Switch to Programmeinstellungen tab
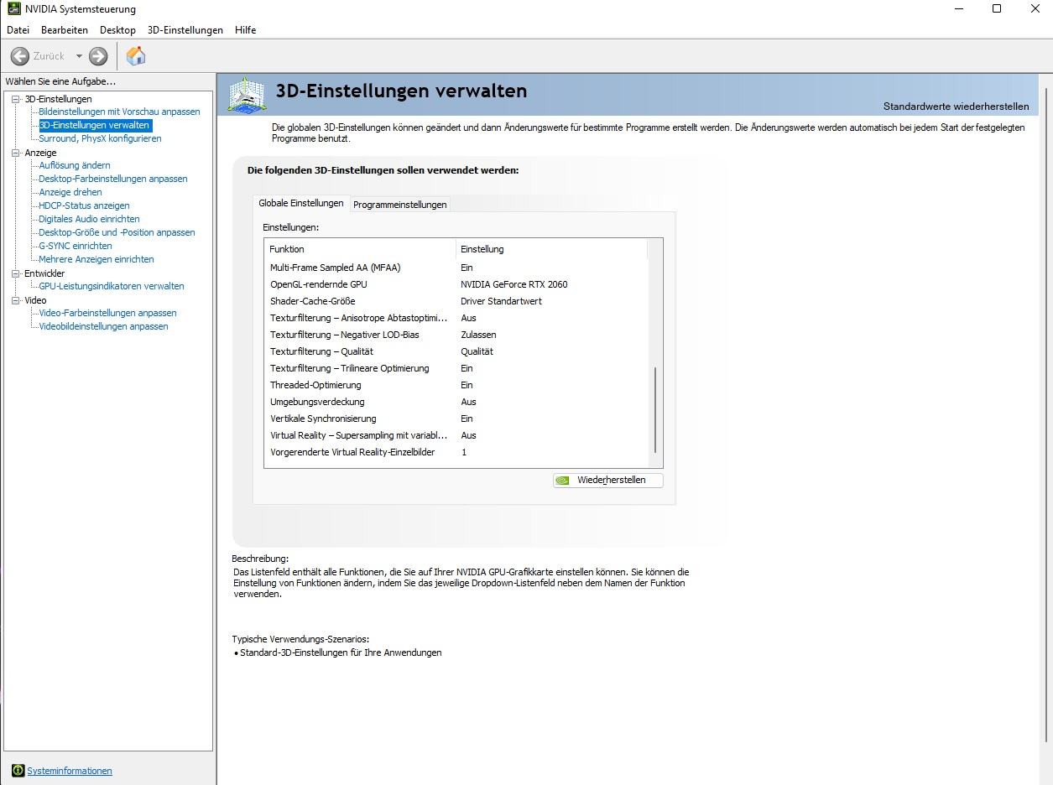The image size is (1053, 785). (x=400, y=205)
